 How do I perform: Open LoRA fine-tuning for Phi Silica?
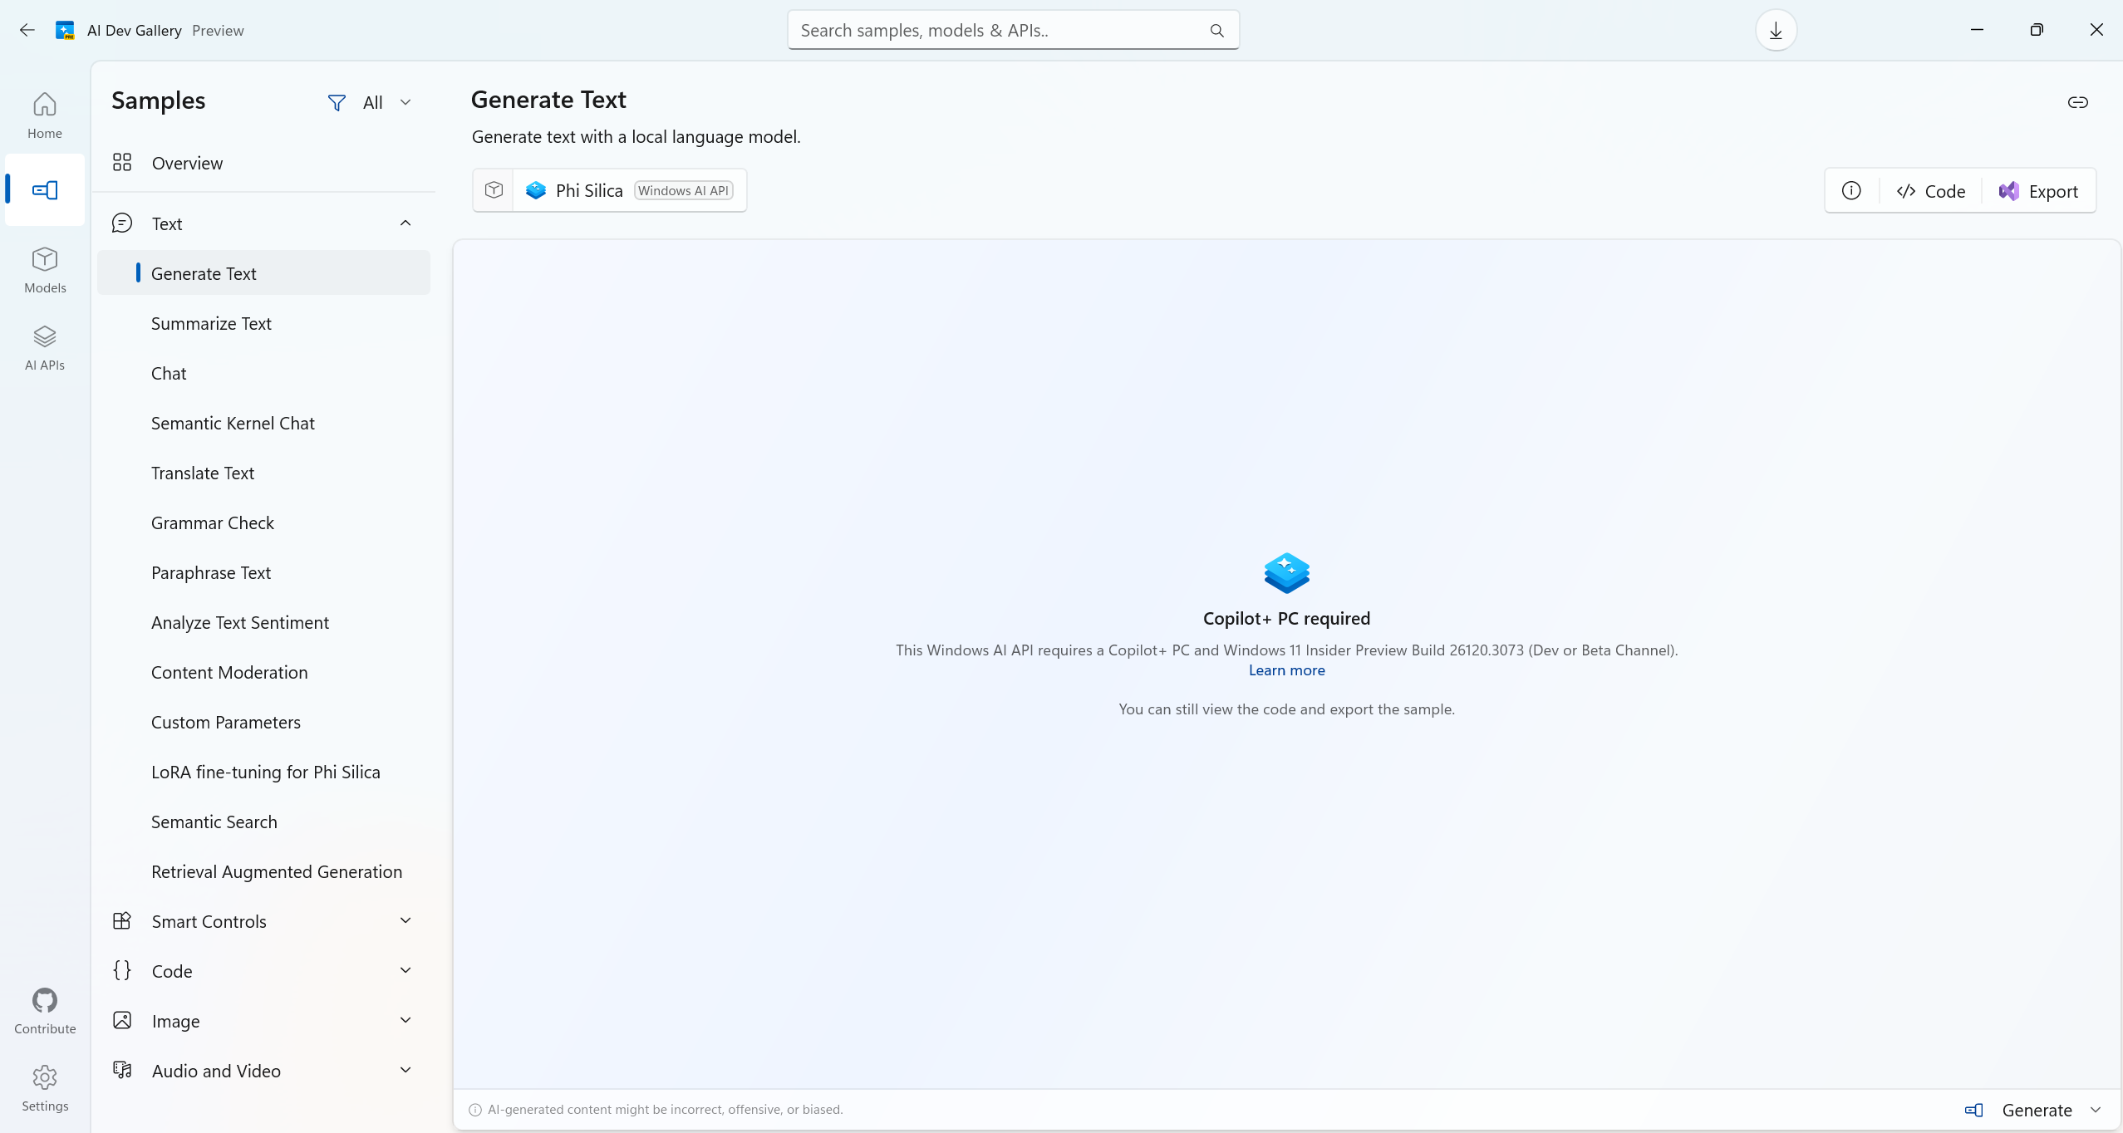pos(264,772)
